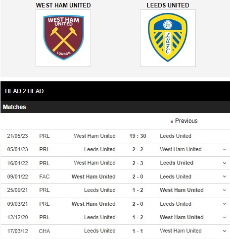Image resolution: width=230 pixels, height=239 pixels.
Task: Select West Ham United in the 21/05/23 fixture
Action: click(94, 136)
